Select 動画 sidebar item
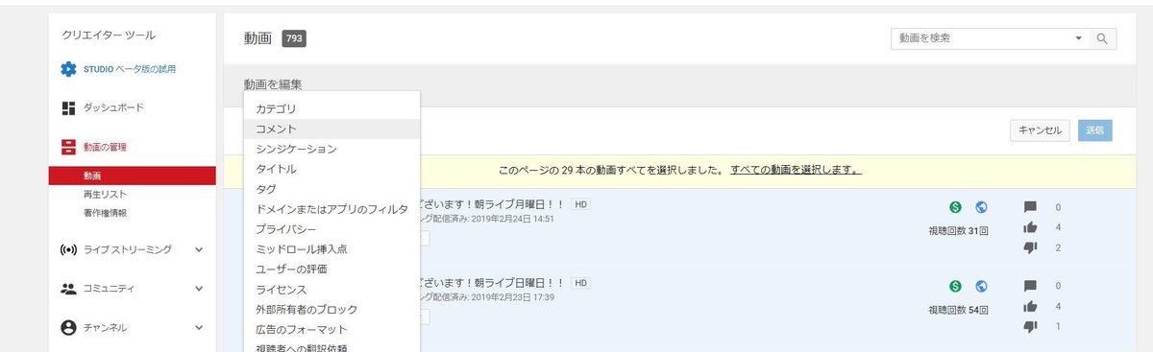This screenshot has width=1153, height=352. tap(133, 176)
